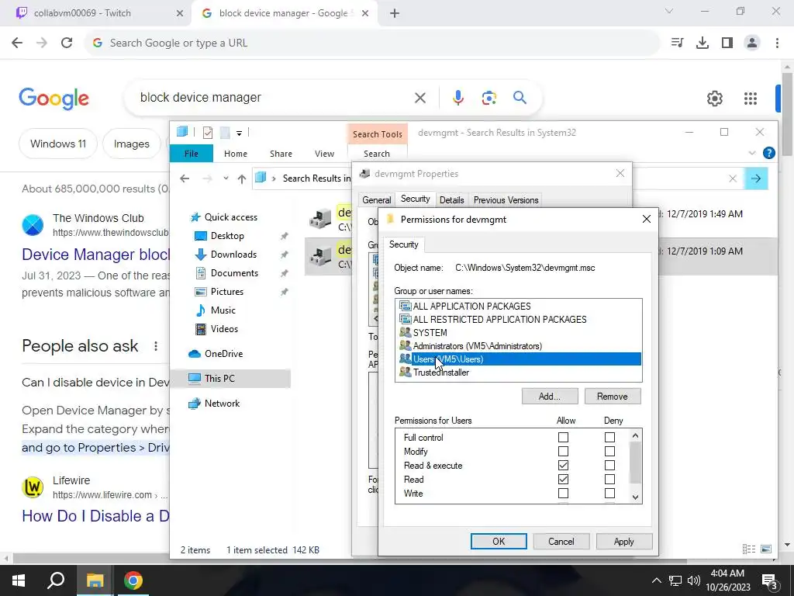The image size is (794, 596).
Task: Open Explorer Share ribbon tab
Action: click(281, 154)
